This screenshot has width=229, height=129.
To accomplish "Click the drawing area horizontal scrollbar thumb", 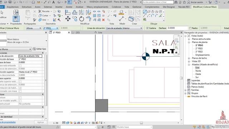I will 141,123.
